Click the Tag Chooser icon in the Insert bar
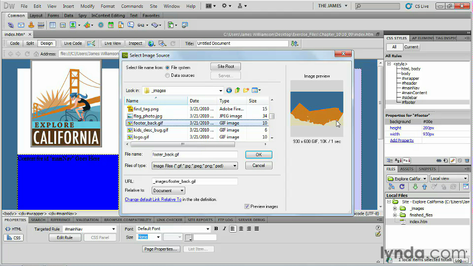The image size is (473, 266). pyautogui.click(x=185, y=25)
